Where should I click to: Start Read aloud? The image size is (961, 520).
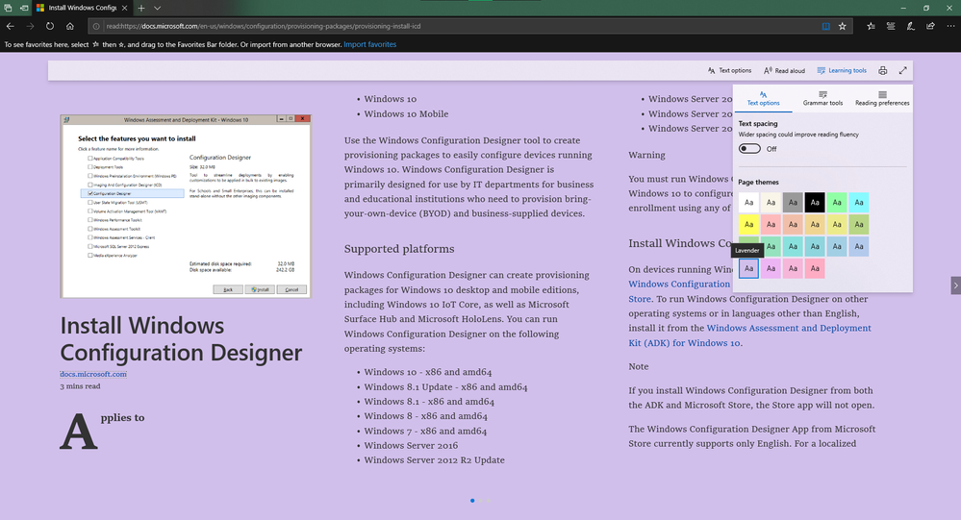[x=784, y=70]
